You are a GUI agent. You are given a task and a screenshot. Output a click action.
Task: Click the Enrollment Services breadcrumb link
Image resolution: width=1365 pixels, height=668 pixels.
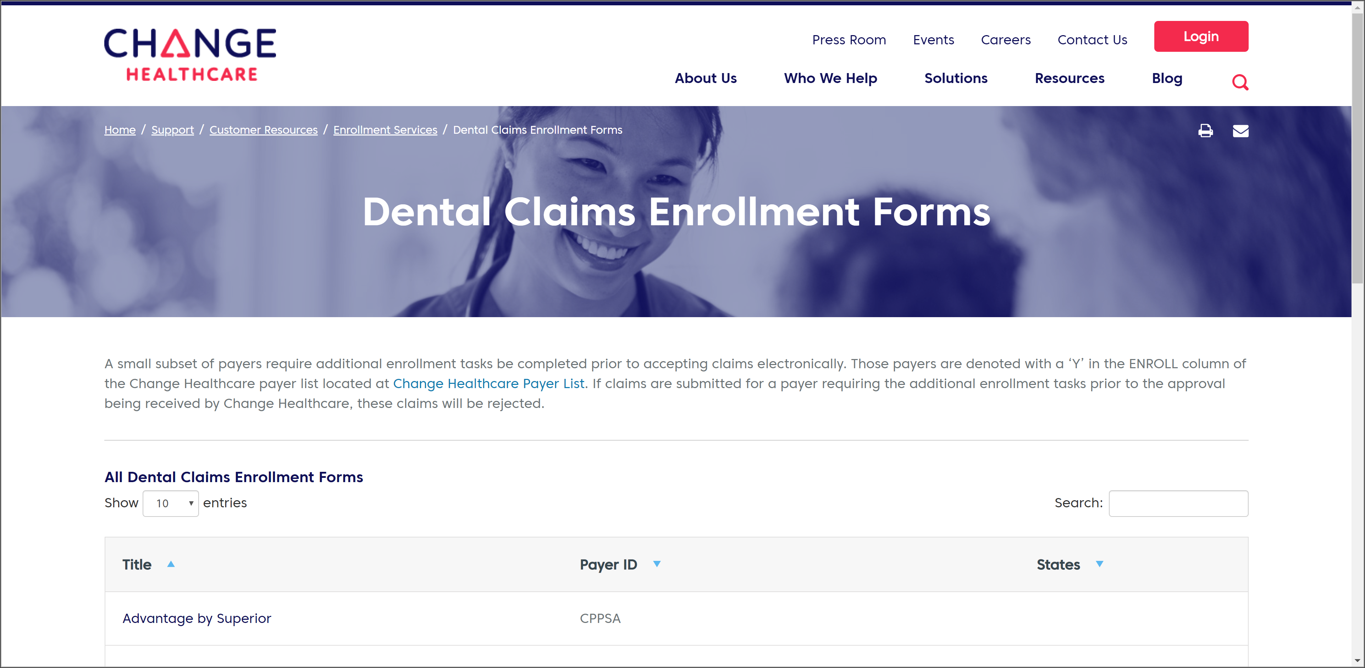[x=385, y=130]
